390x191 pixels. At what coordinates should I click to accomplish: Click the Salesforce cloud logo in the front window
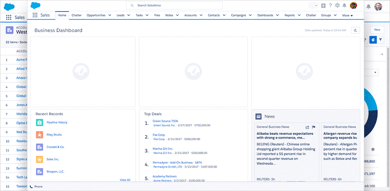(x=36, y=5)
